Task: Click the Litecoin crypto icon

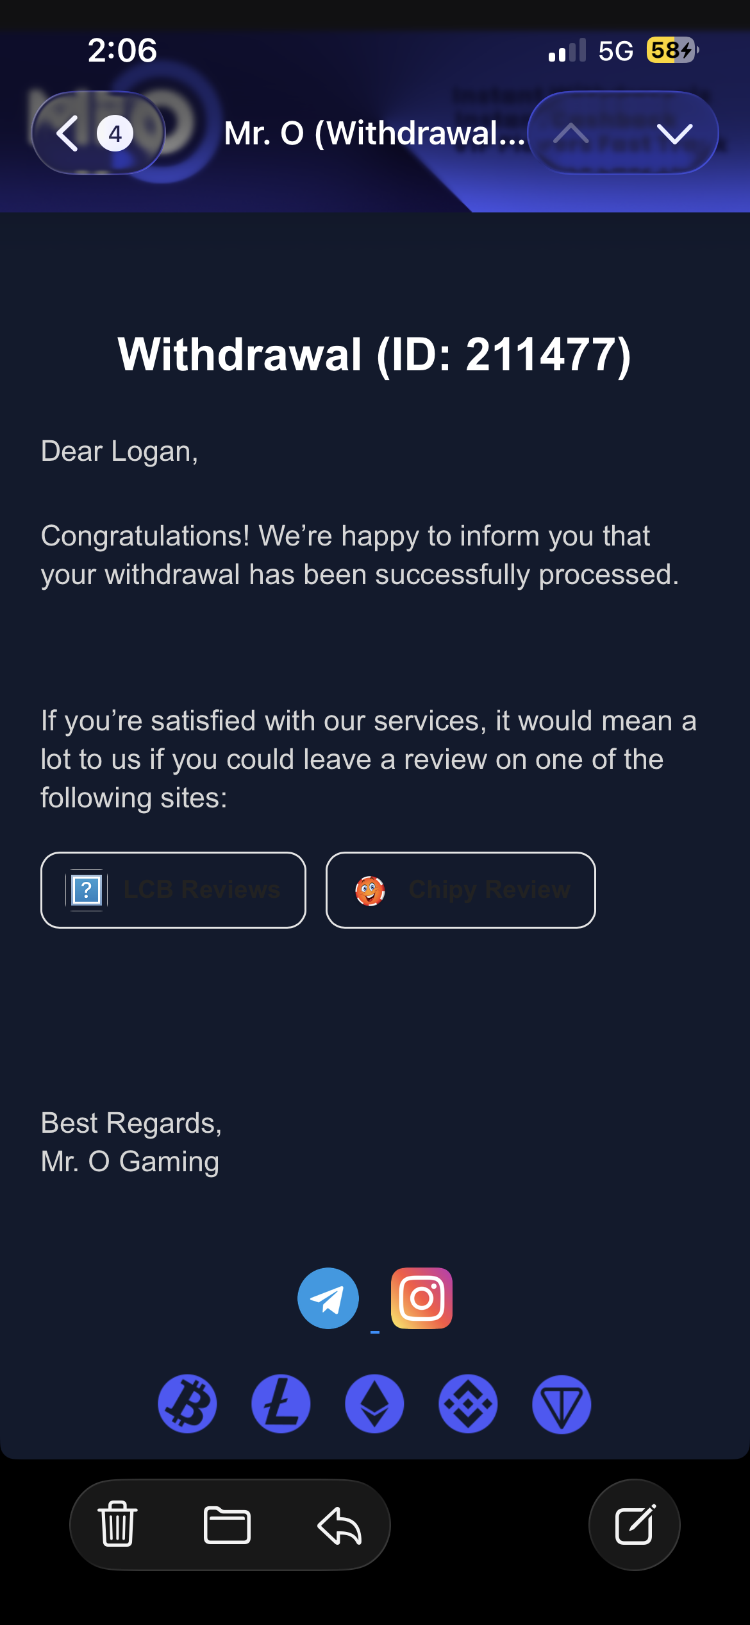Action: [x=281, y=1404]
